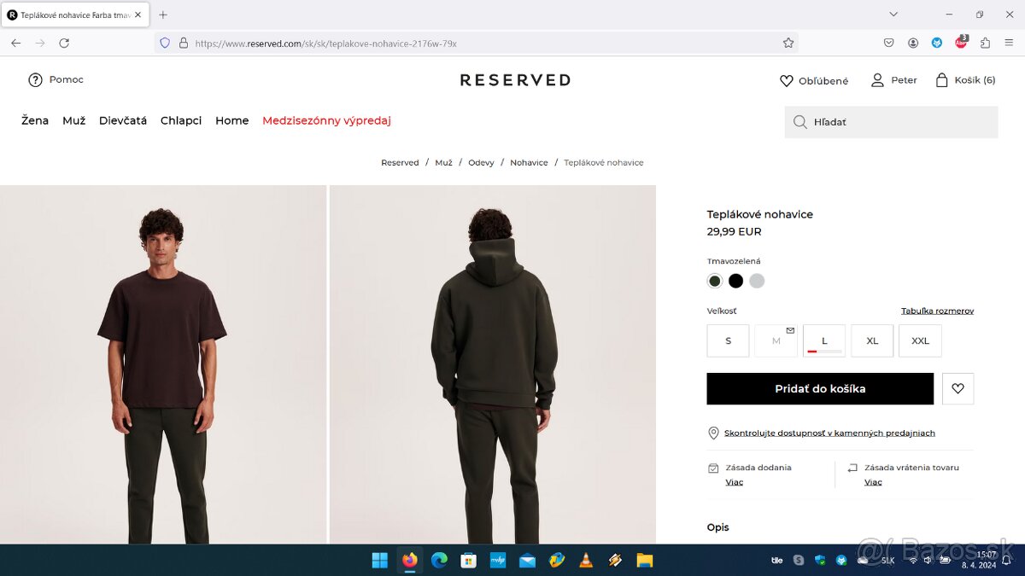Choose size XXL
Screen dimensions: 1025x576
tap(920, 340)
